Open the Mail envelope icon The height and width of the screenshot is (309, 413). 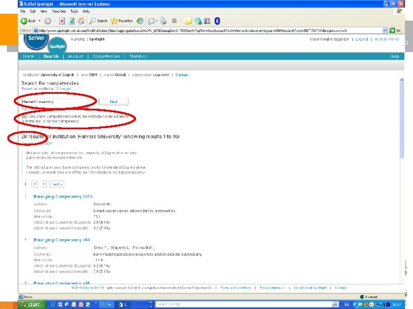click(151, 21)
